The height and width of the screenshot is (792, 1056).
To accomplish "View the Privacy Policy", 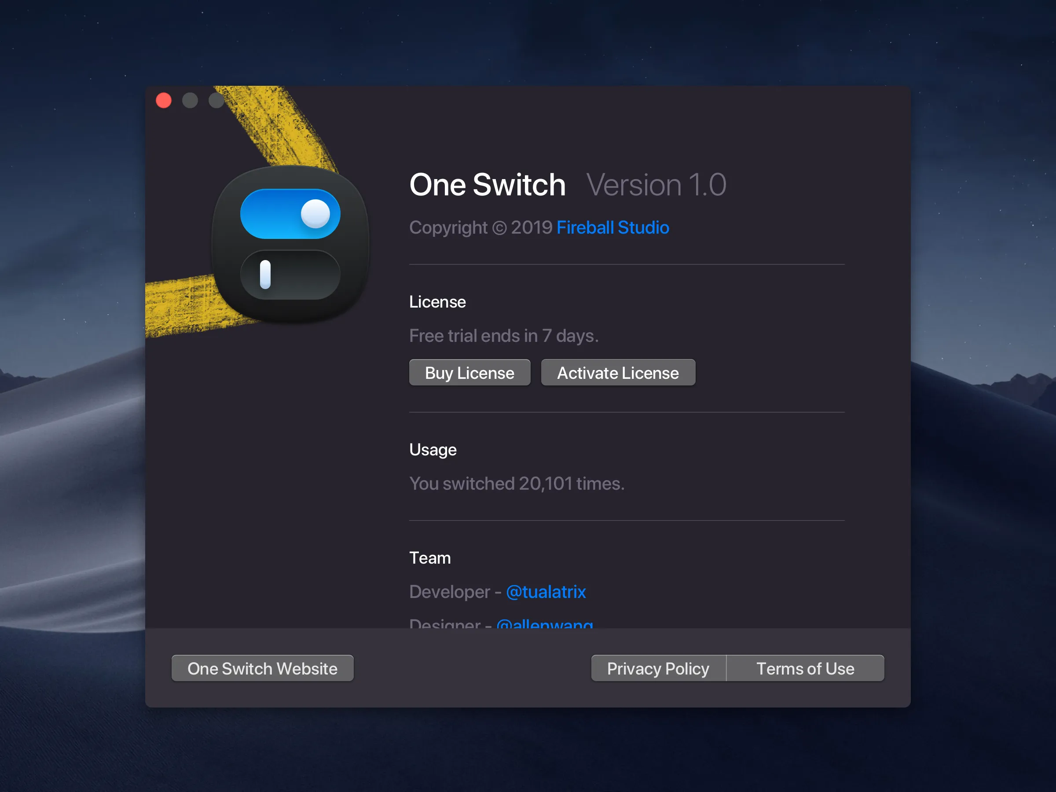I will point(658,668).
